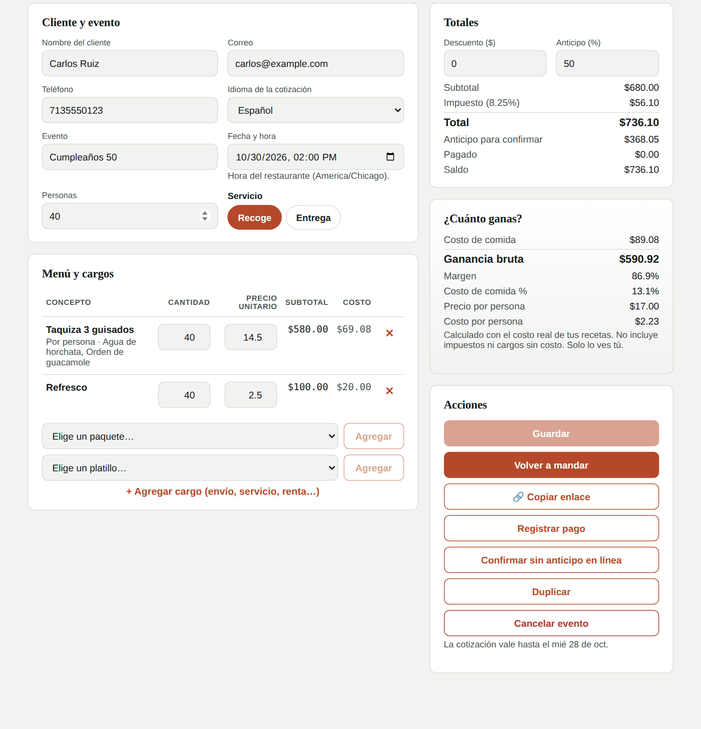This screenshot has width=701, height=729.
Task: Add the selected platillo with Agregar
Action: [x=374, y=468]
